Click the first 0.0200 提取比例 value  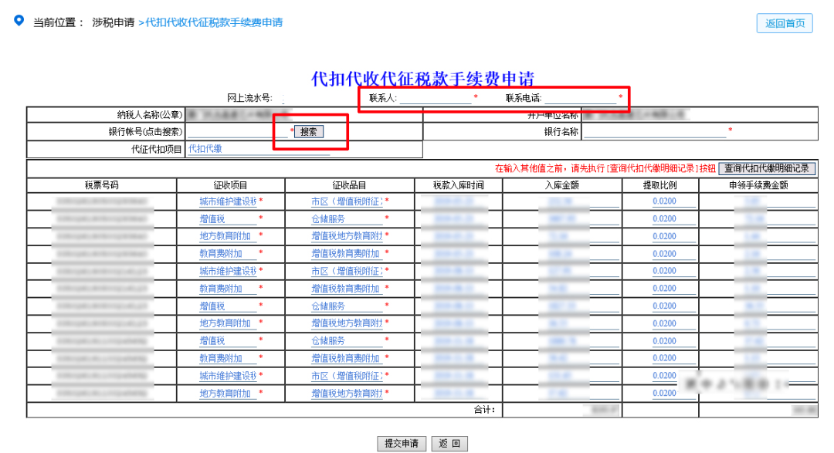coord(666,201)
